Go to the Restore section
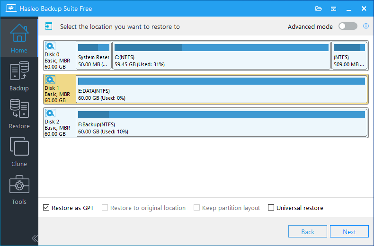Viewport: 374px width, 246px height. tap(19, 114)
